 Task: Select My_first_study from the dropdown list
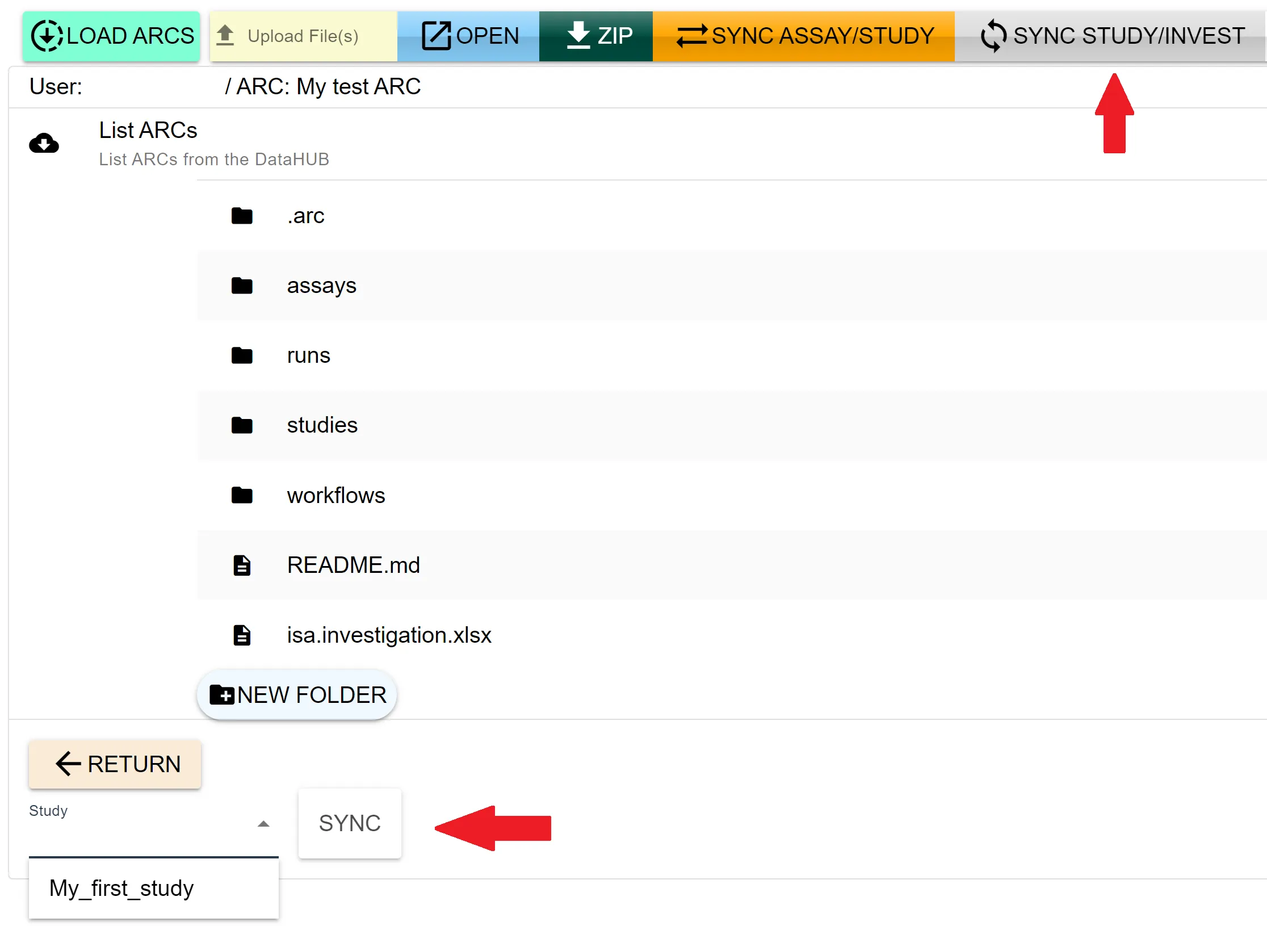pyautogui.click(x=122, y=888)
